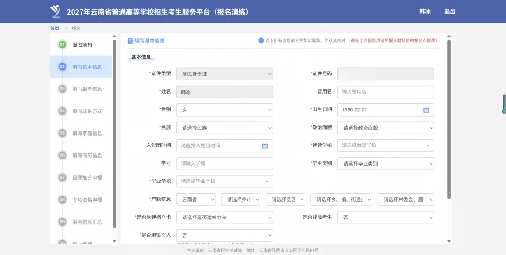506x255 pixels.
Task: Open 请选择乡、镇、街道 dropdown
Action: click(x=342, y=199)
